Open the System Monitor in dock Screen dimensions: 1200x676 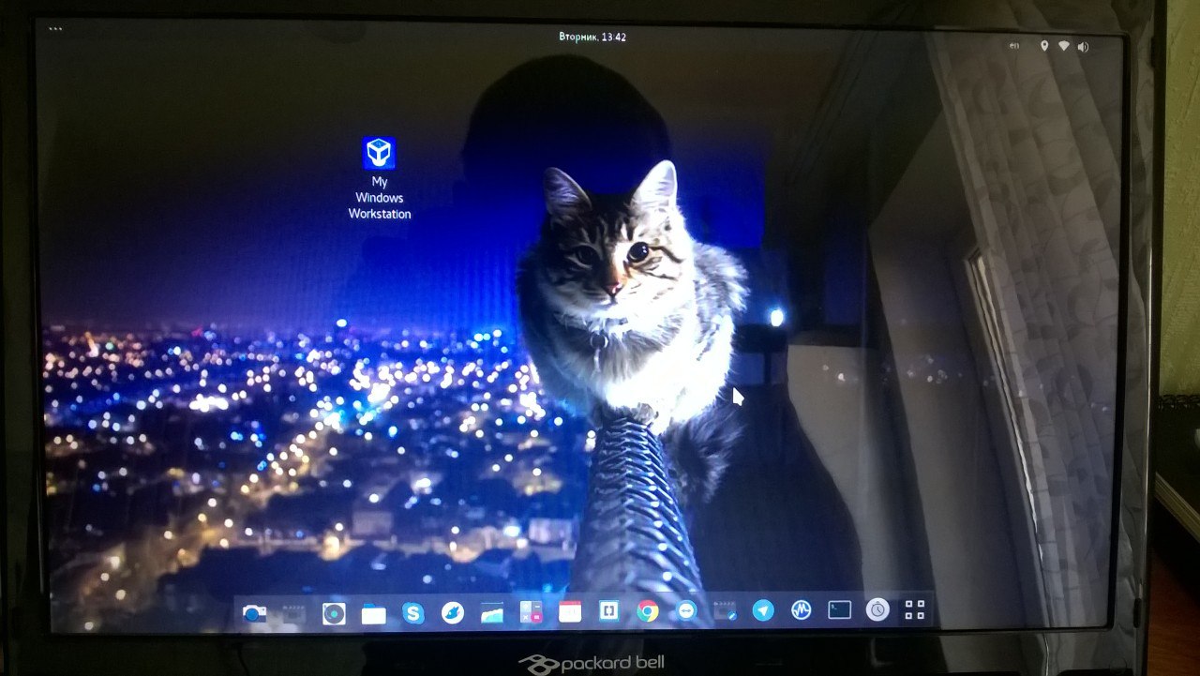click(x=801, y=610)
